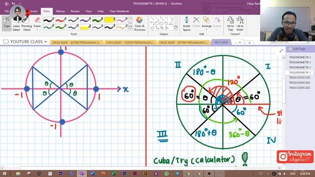
Task: Customize Quick Access Toolbar dropdown
Action: [20, 3]
